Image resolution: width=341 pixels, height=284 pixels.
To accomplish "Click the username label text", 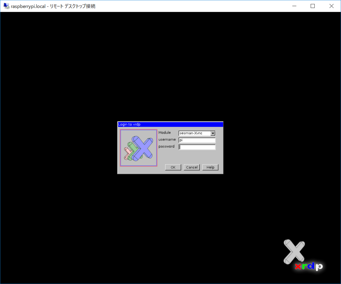I will (167, 140).
